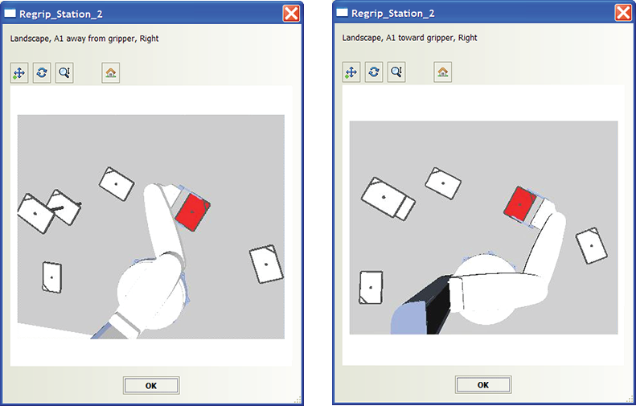636x406 pixels.
Task: Click the left window's resize grip corner
Action: 297,400
